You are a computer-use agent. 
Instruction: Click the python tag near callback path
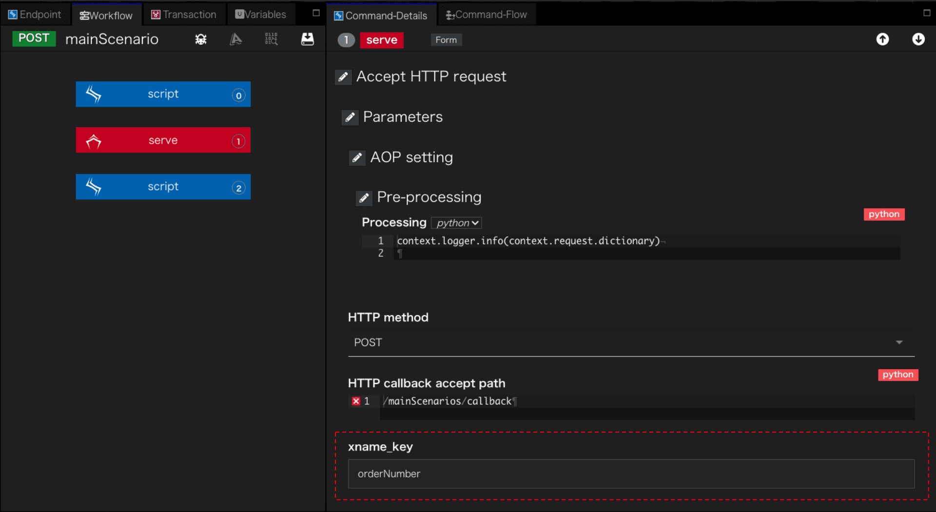[898, 375]
